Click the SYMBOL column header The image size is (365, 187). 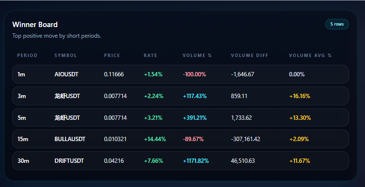pyautogui.click(x=65, y=56)
